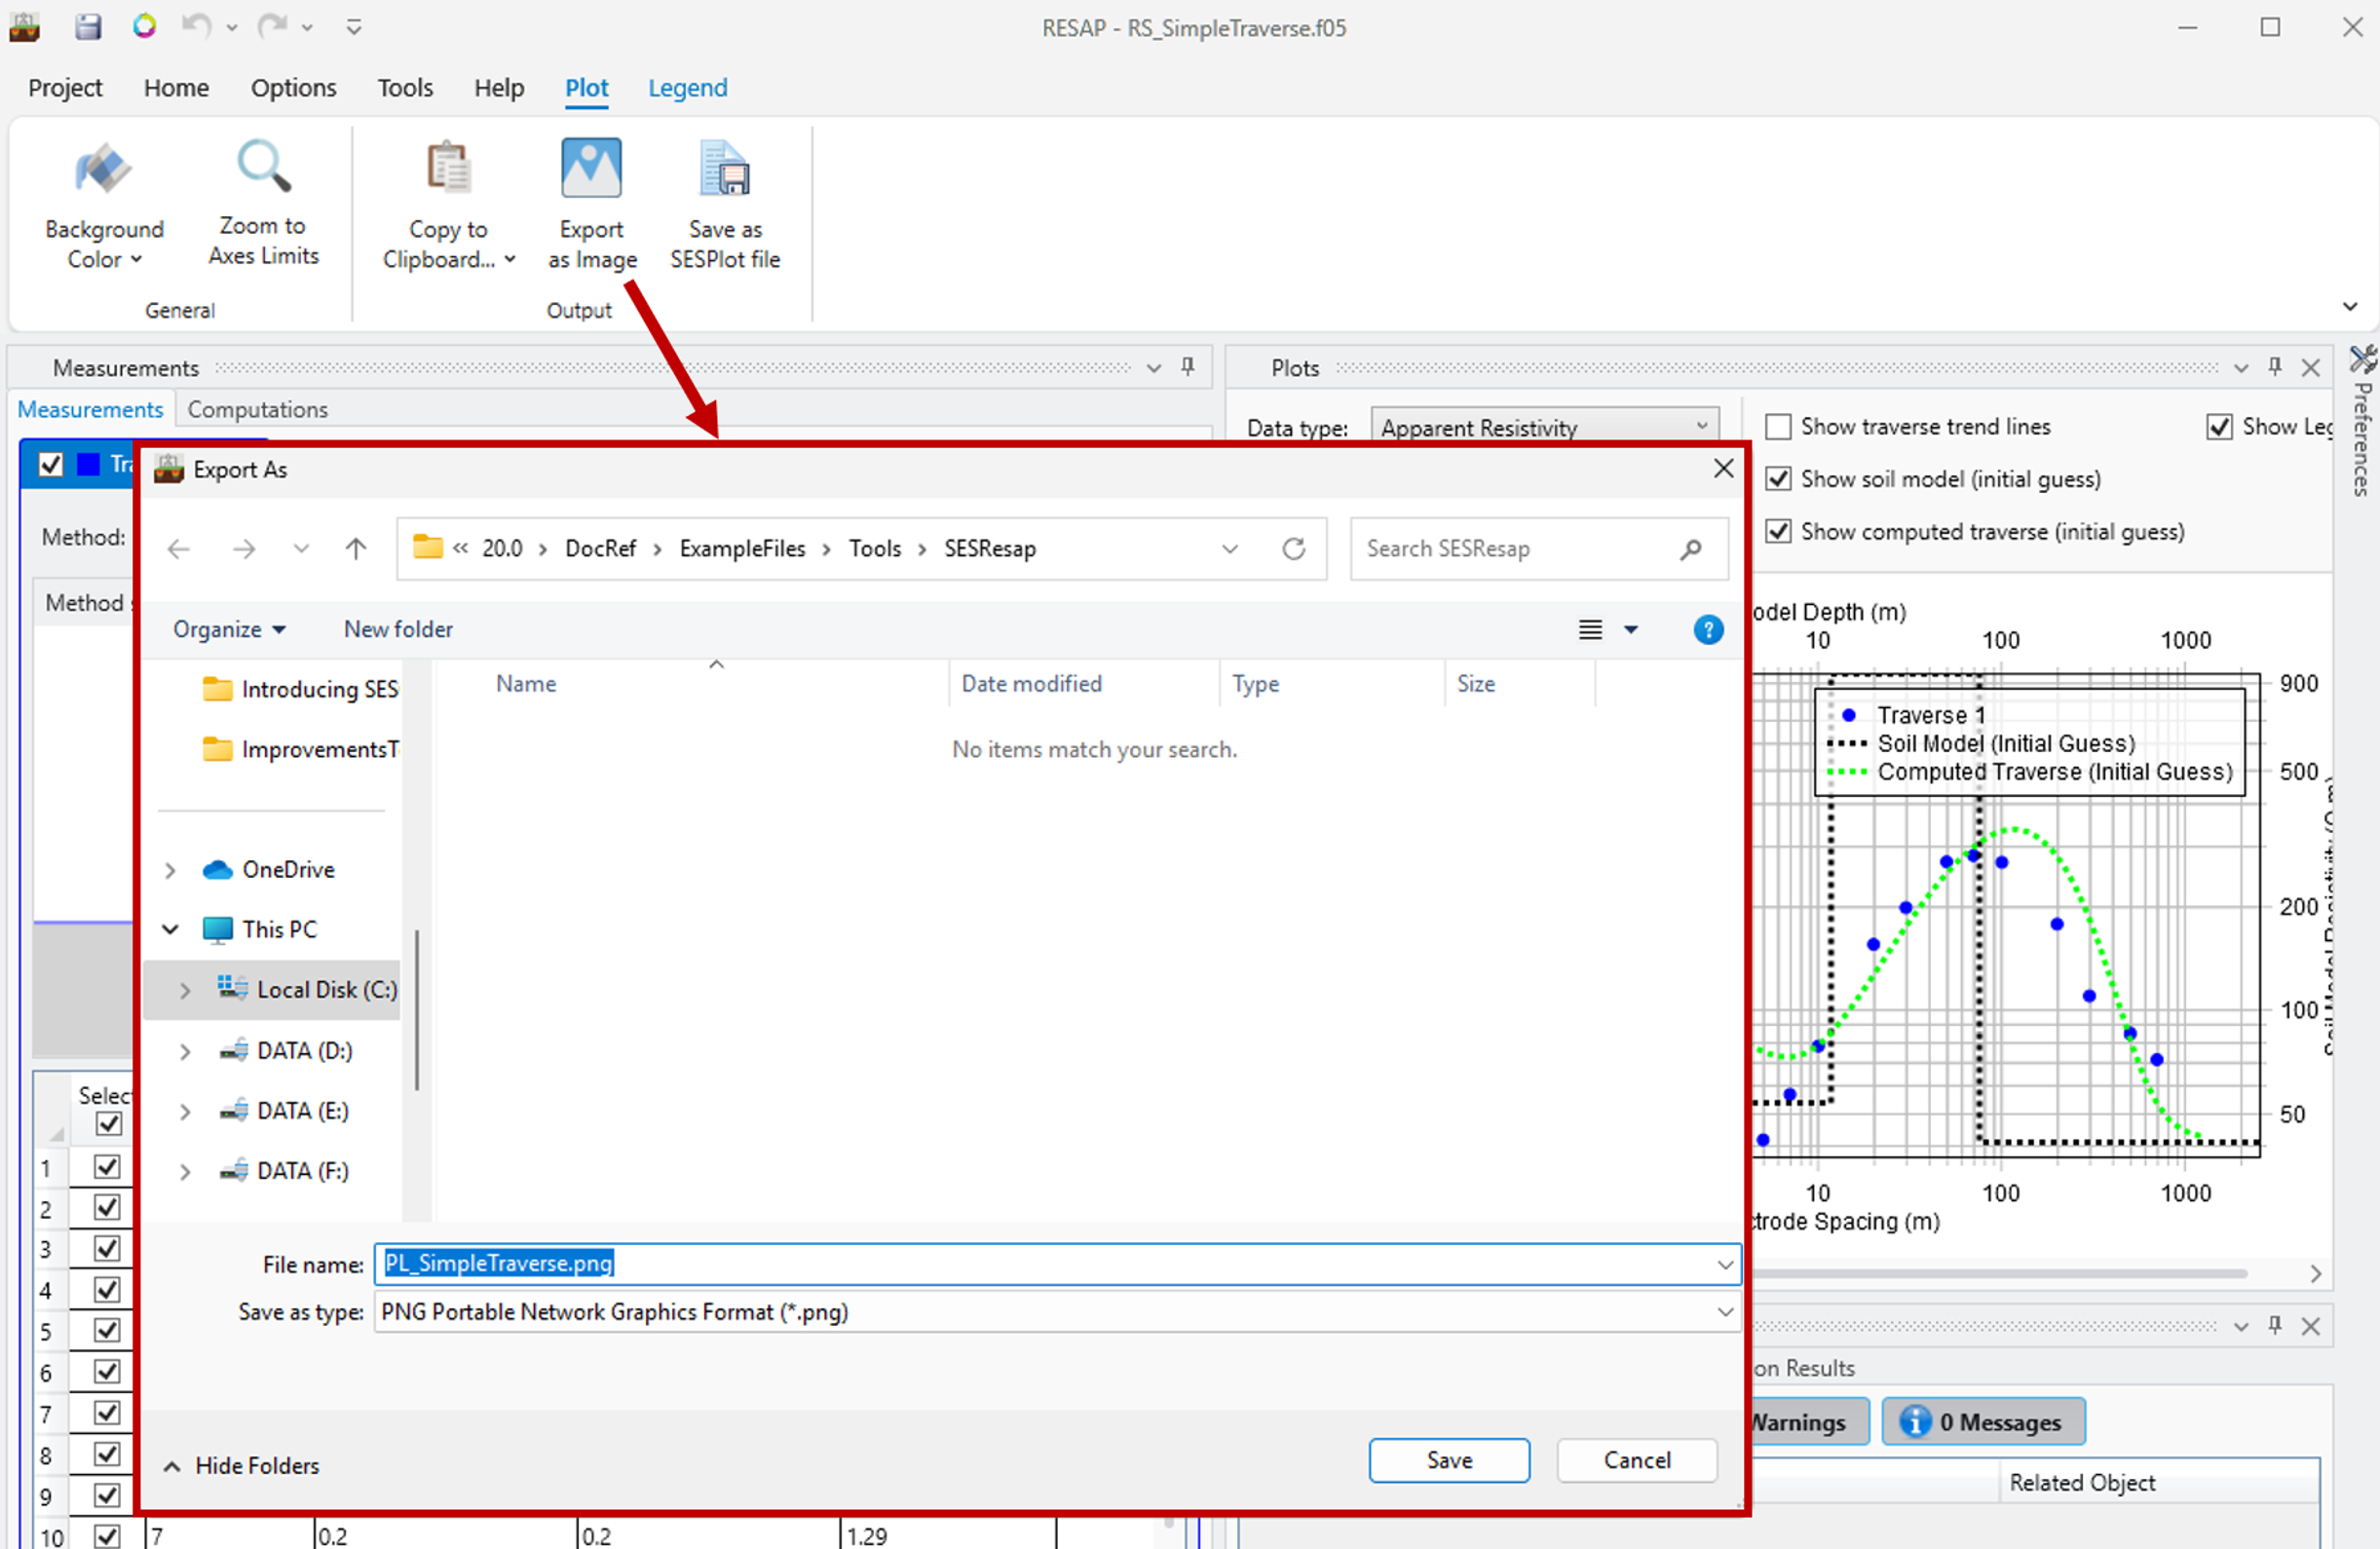Open the Data type Apparent Resistivity dropdown

point(1544,427)
